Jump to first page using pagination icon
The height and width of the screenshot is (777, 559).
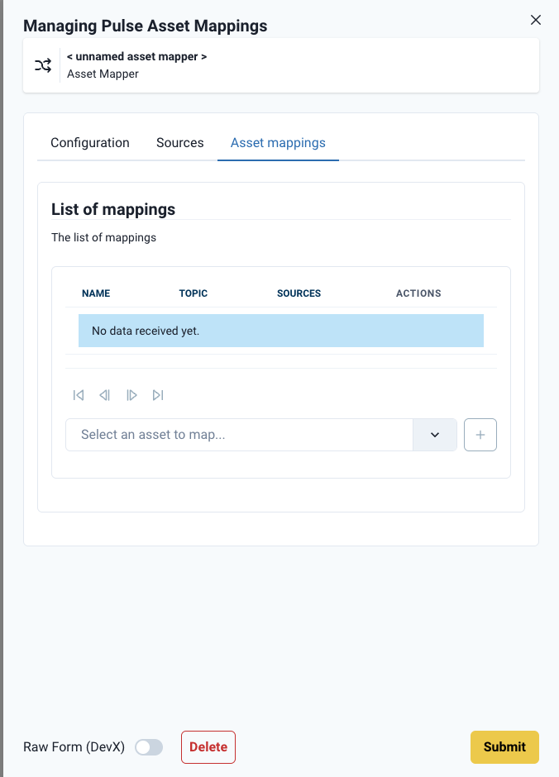tap(78, 395)
